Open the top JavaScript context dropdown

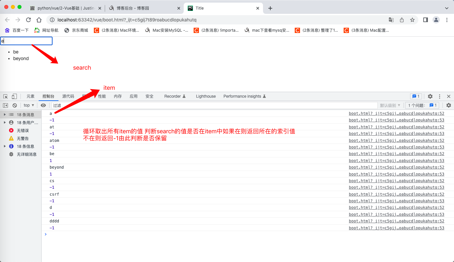point(29,105)
